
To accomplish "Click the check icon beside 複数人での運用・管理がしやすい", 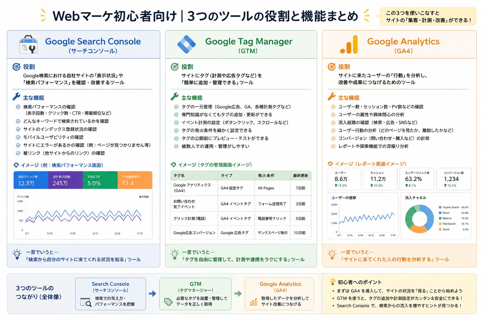I will [x=176, y=146].
